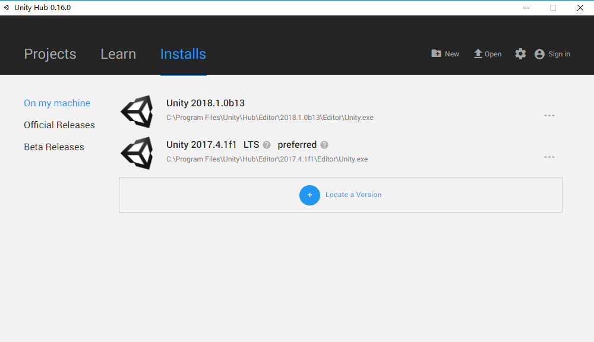Show Official Releases list
The width and height of the screenshot is (594, 342).
pyautogui.click(x=59, y=125)
